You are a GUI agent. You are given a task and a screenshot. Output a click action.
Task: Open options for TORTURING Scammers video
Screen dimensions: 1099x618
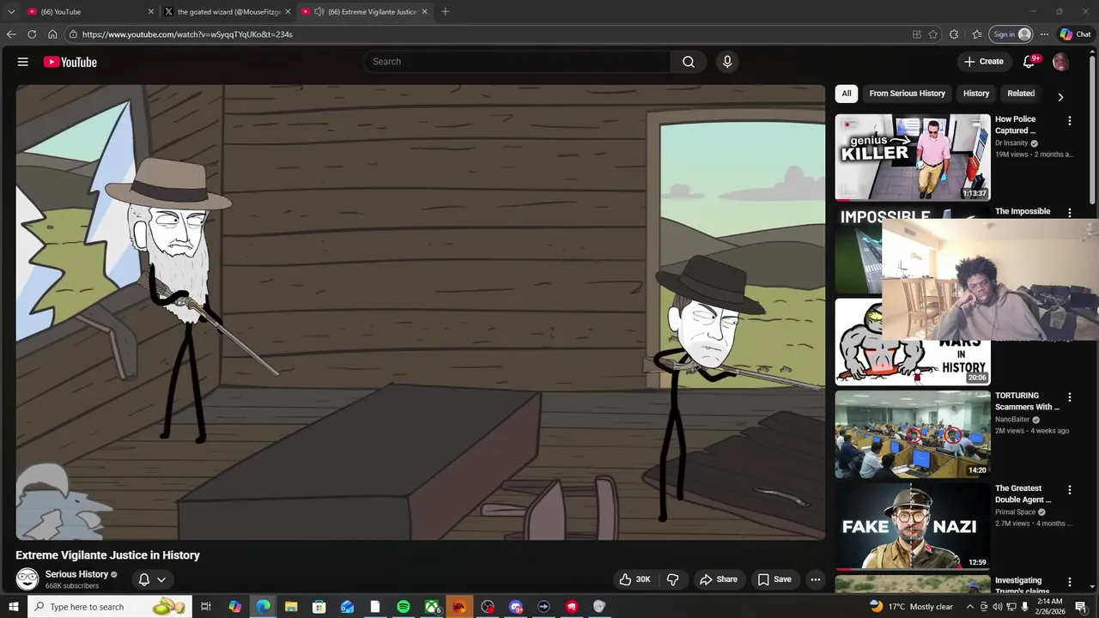coord(1069,397)
